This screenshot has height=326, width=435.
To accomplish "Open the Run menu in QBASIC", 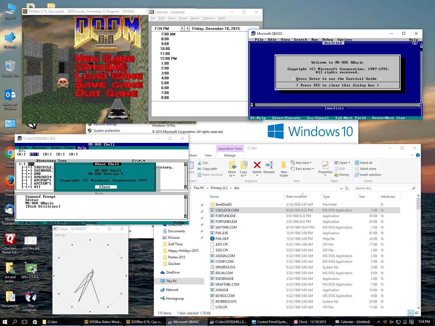I will [314, 40].
